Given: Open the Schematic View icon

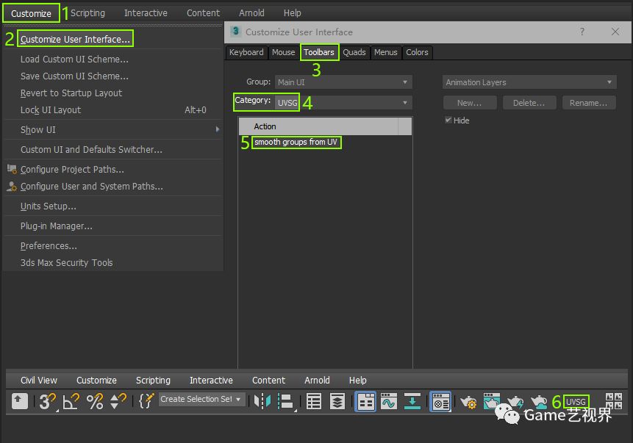Looking at the screenshot, I should click(x=412, y=401).
